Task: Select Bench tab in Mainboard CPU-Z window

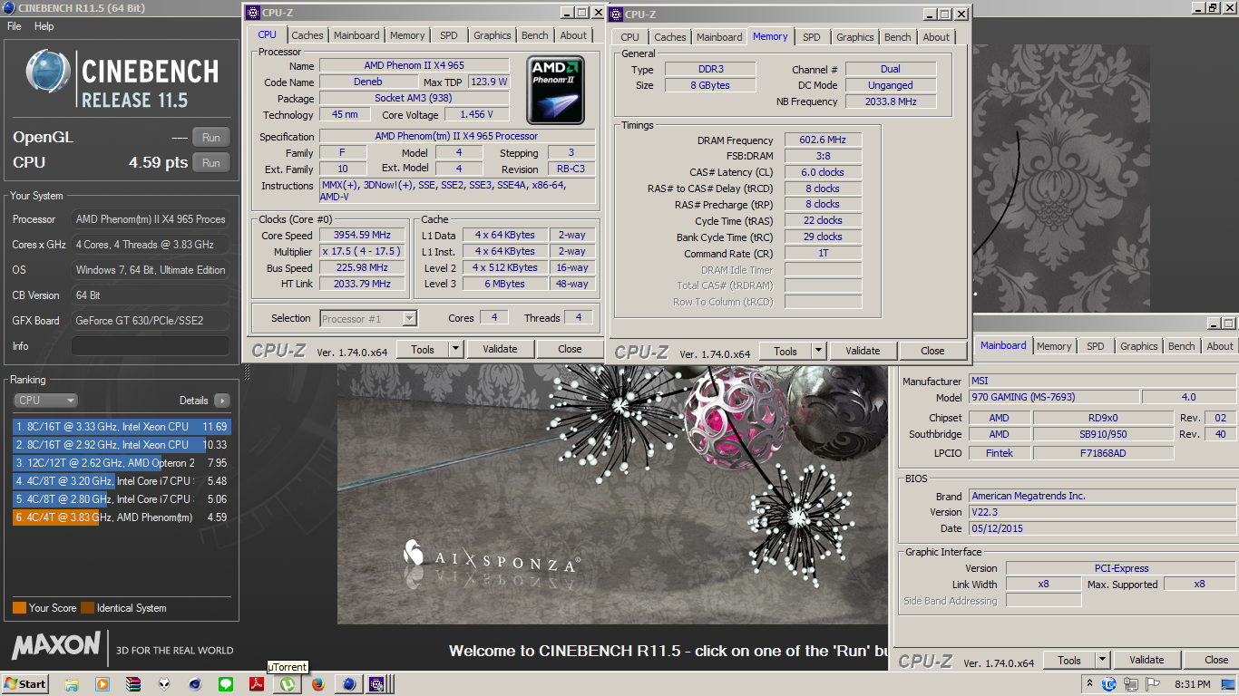Action: pyautogui.click(x=1182, y=346)
